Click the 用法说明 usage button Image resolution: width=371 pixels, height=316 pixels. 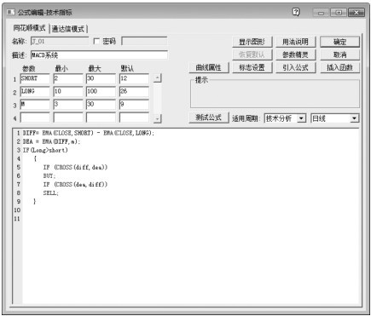[296, 42]
